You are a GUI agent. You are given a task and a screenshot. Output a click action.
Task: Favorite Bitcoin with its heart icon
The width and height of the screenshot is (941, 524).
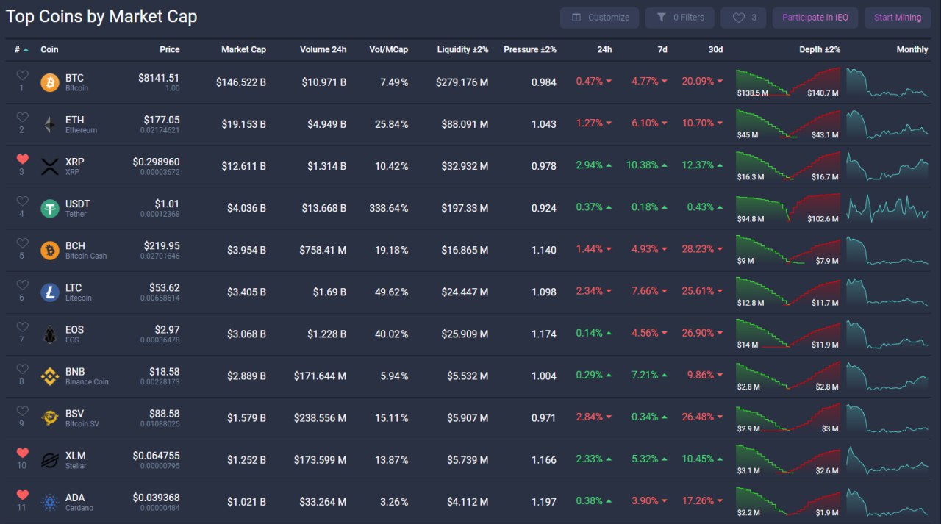click(x=22, y=75)
